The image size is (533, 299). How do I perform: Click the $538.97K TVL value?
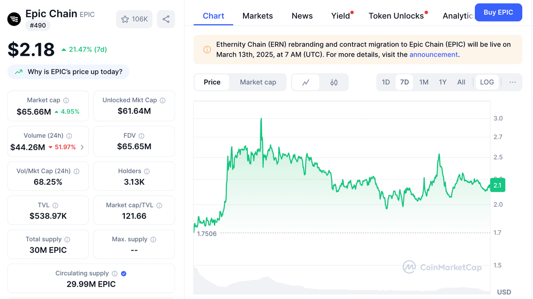tap(48, 216)
